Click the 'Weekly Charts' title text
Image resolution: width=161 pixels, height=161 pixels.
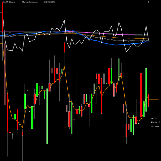pos(9,2)
